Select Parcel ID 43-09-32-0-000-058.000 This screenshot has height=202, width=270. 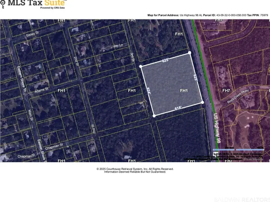pos(231,15)
